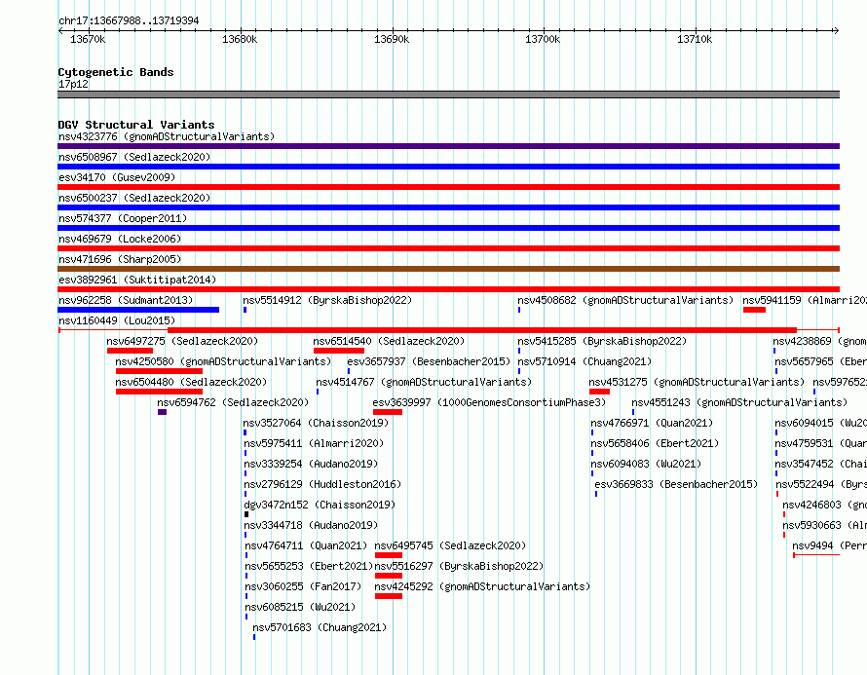Open nsv471696 (Sharp2005) label

(x=120, y=259)
